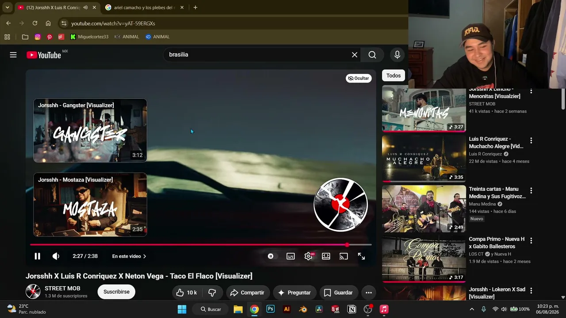Show hidden system tray icons chevron

pyautogui.click(x=472, y=309)
